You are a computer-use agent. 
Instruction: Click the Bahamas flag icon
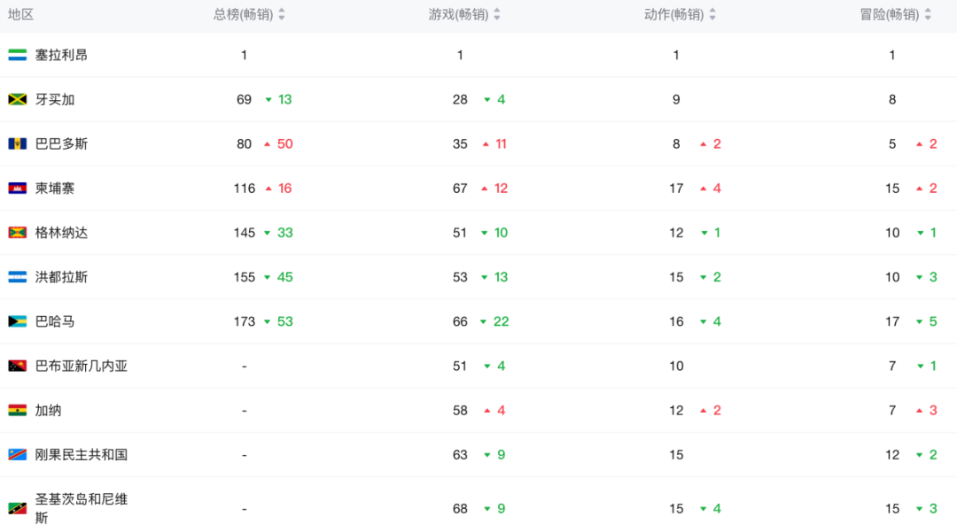click(x=16, y=321)
